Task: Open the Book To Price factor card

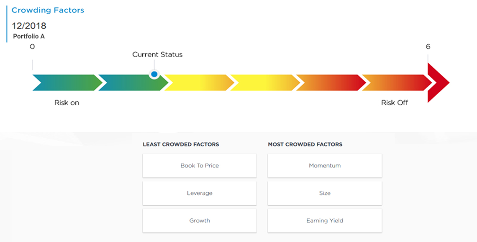Action: [x=200, y=166]
